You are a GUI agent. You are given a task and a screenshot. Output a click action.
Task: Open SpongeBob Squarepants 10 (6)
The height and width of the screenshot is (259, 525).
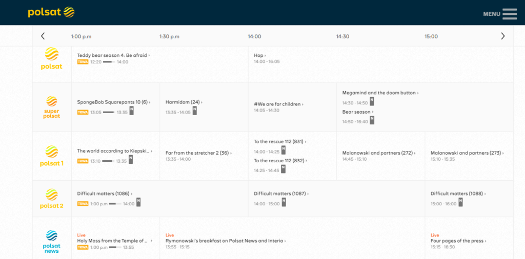pyautogui.click(x=113, y=102)
